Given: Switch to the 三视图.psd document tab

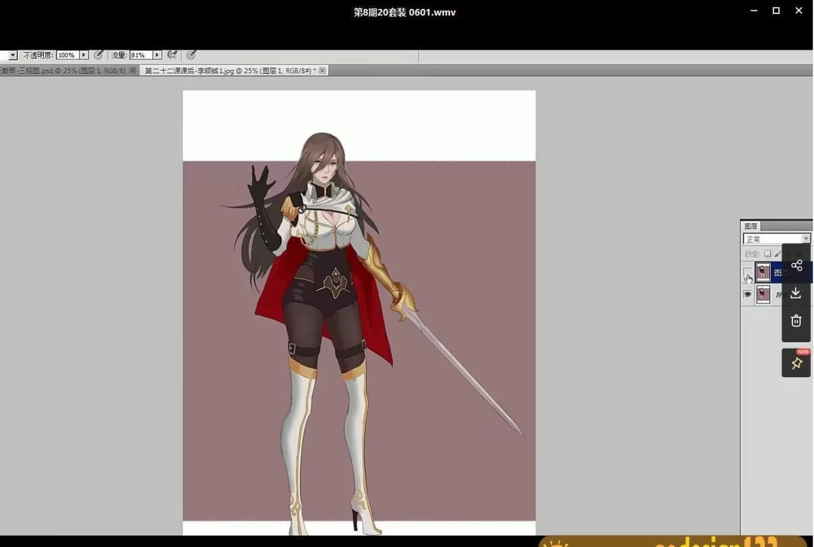Looking at the screenshot, I should (x=64, y=71).
